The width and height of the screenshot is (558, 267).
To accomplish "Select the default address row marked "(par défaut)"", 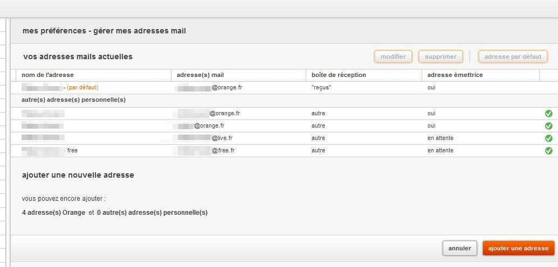I will click(82, 87).
